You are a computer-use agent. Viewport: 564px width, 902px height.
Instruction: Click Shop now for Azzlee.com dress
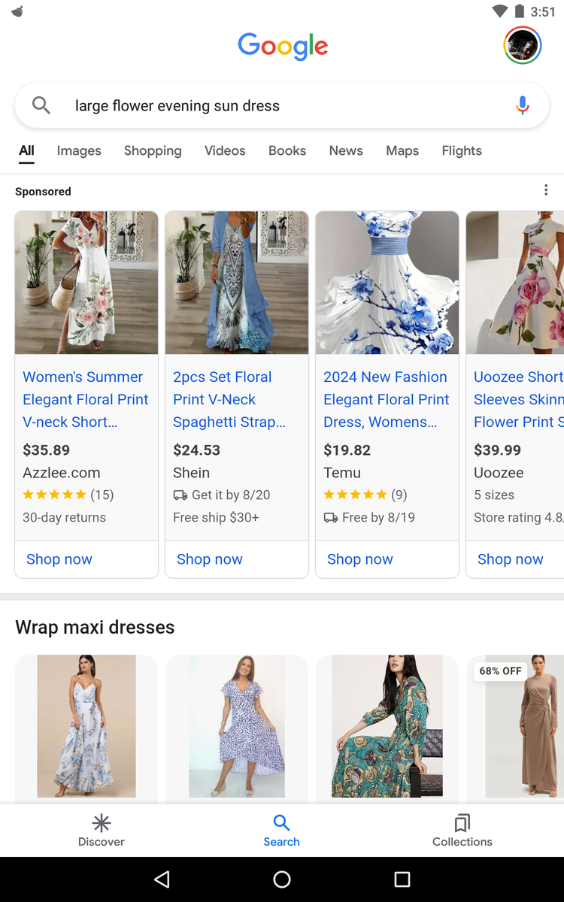(59, 559)
